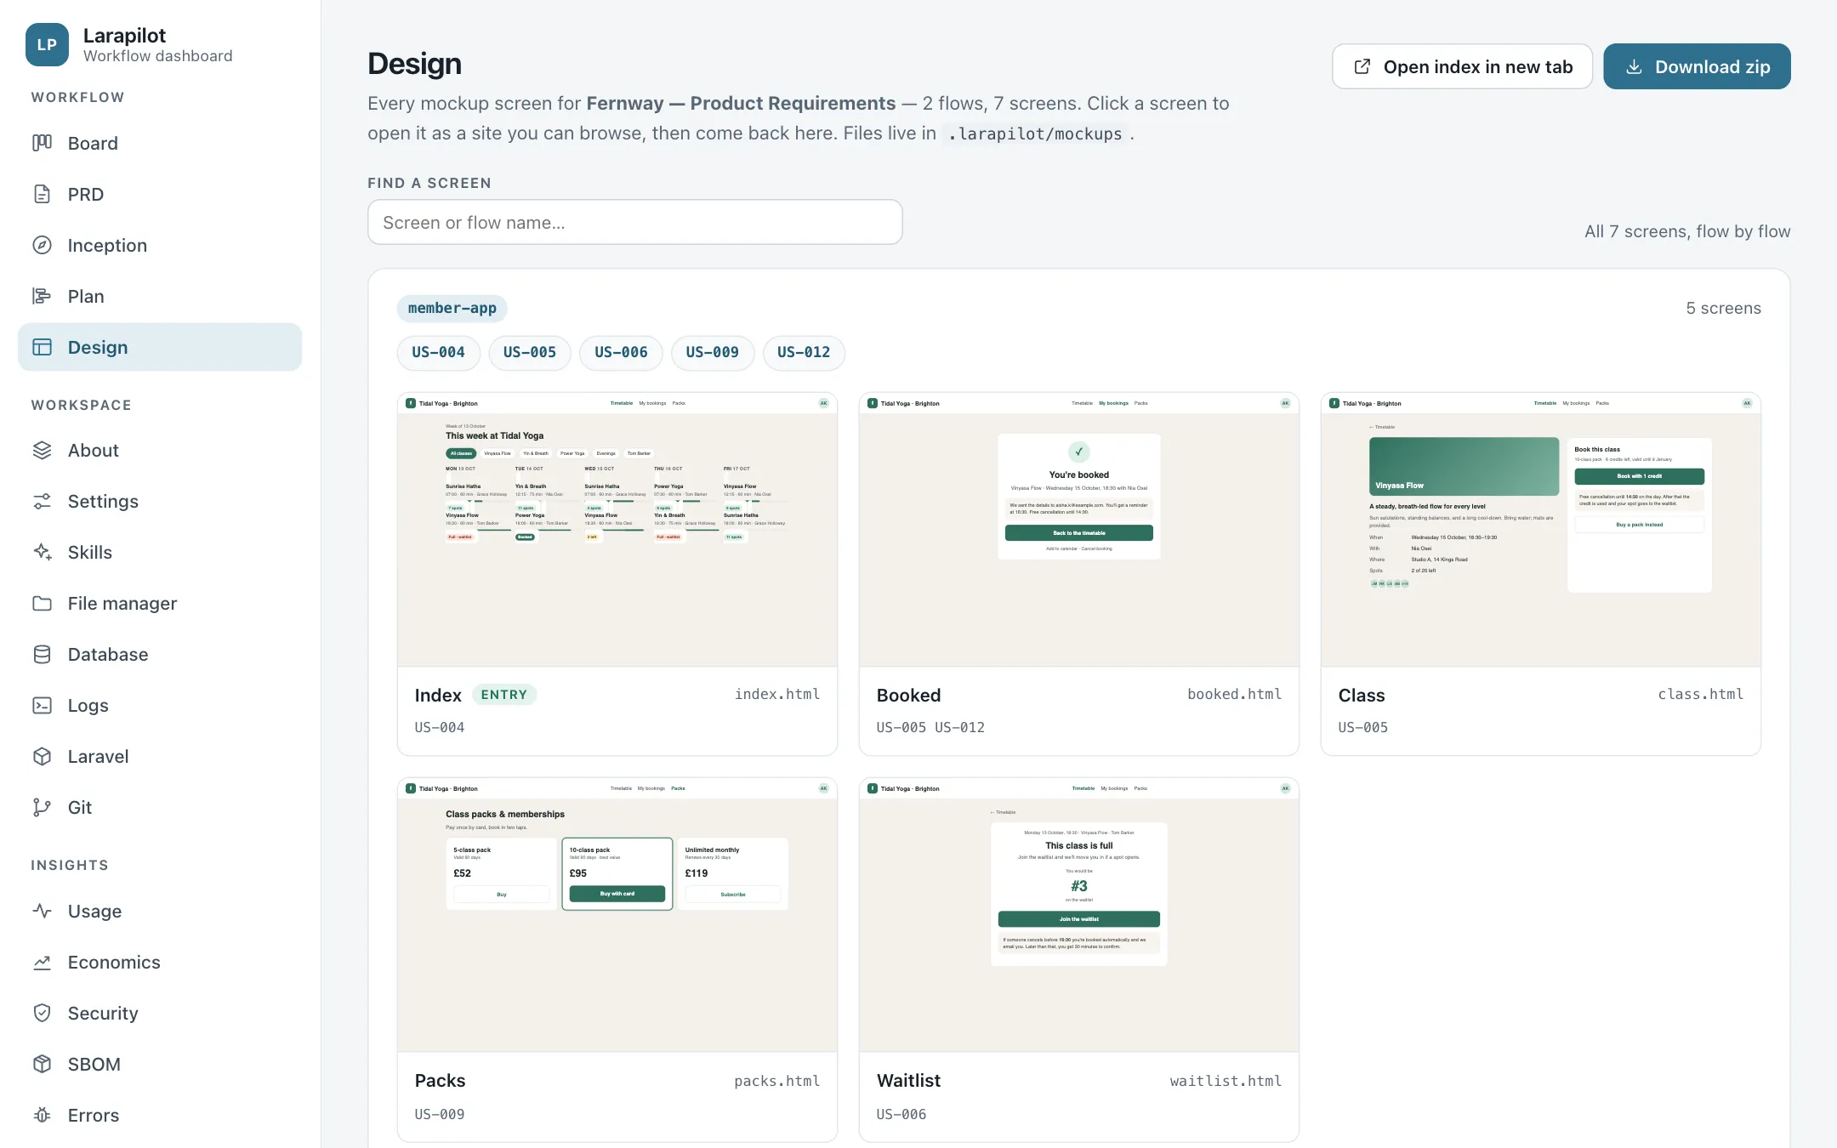Click the Errors bug icon
The image size is (1837, 1148).
click(42, 1115)
